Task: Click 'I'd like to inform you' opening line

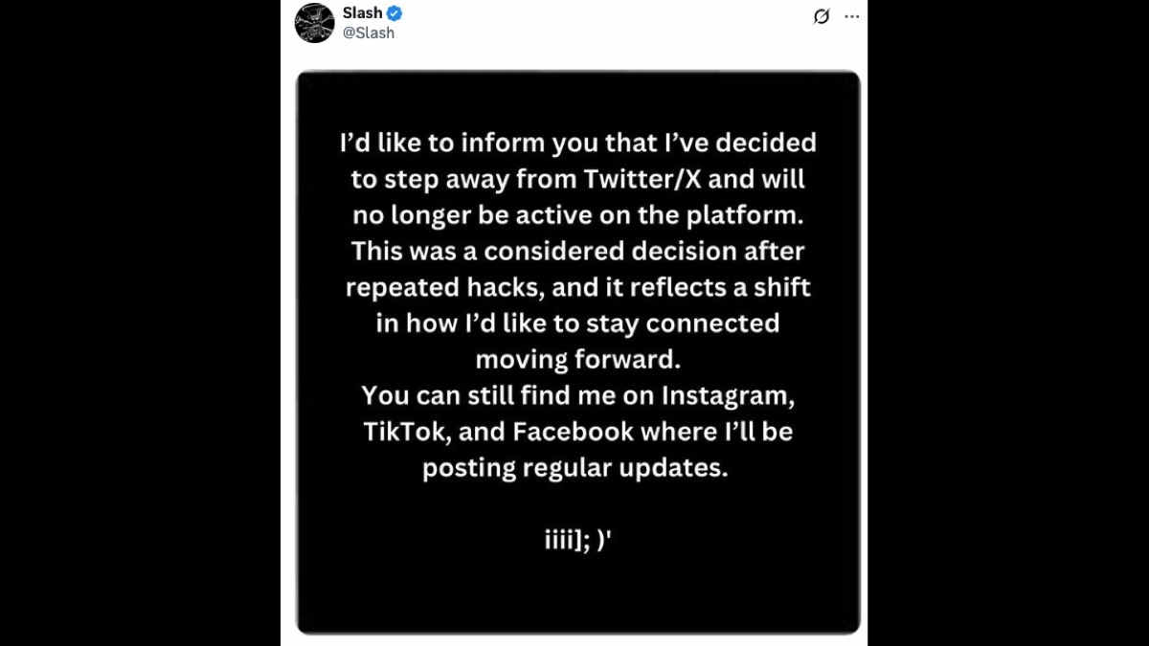Action: pos(469,144)
